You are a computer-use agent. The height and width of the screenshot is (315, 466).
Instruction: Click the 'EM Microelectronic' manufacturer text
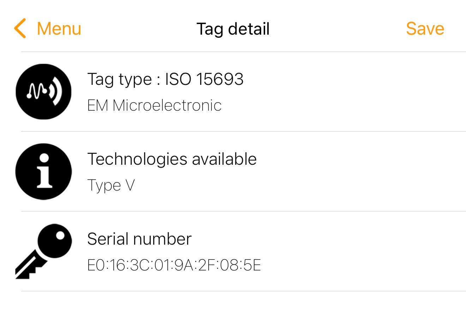click(x=154, y=105)
